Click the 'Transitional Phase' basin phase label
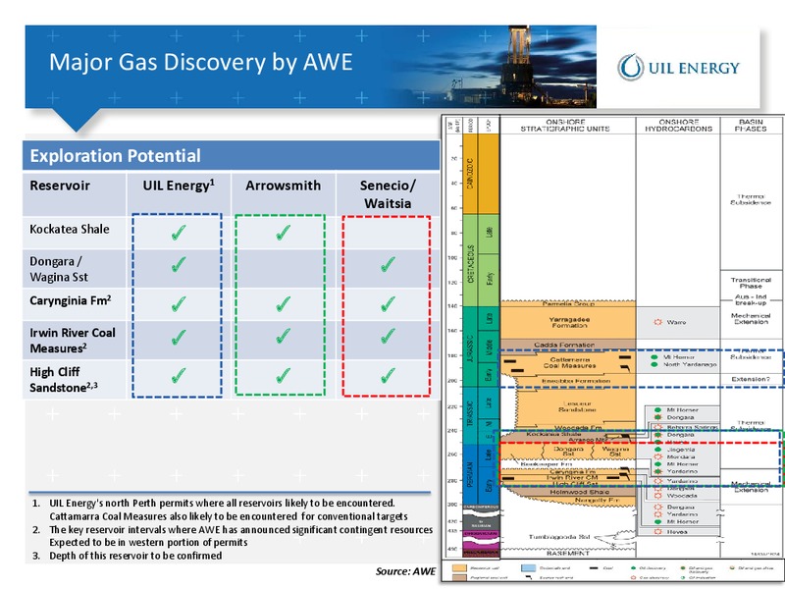Viewport: 785px width, 589px height. tap(751, 283)
